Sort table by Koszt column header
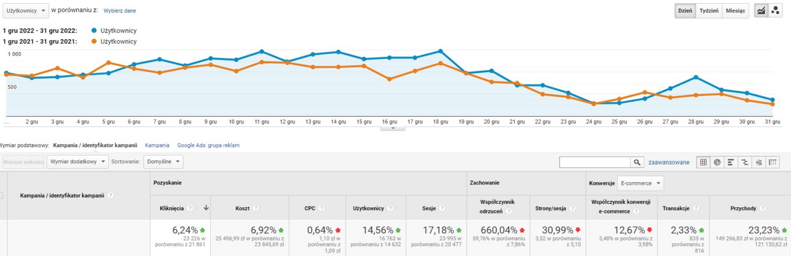791x256 pixels. [x=242, y=208]
